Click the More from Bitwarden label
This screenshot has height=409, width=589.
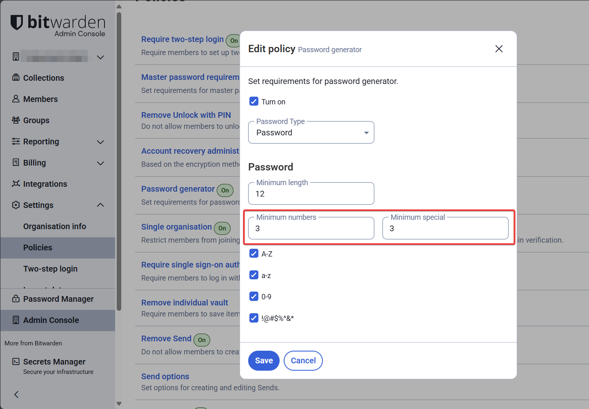(33, 343)
